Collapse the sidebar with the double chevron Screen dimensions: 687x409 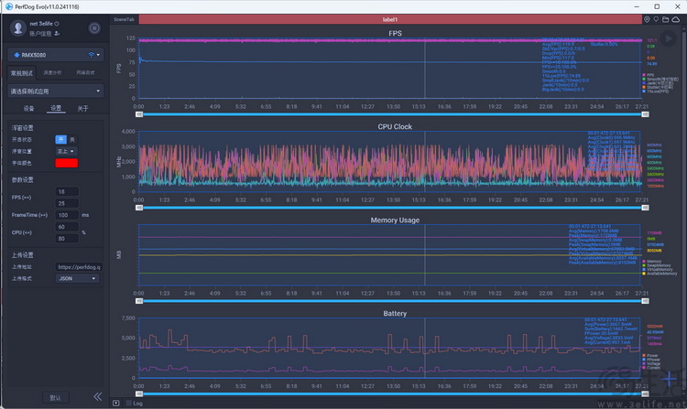click(x=98, y=397)
